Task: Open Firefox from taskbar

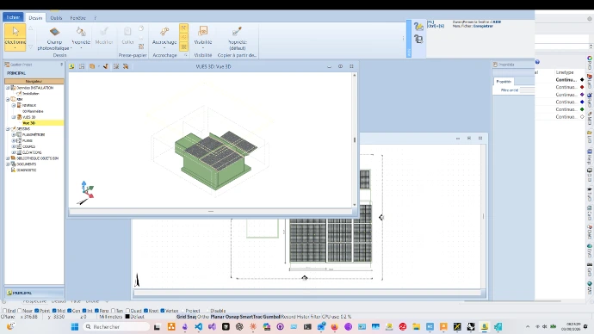Action: coord(335,326)
